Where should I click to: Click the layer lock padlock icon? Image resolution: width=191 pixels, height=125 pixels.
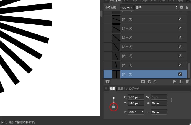(x=187, y=7)
